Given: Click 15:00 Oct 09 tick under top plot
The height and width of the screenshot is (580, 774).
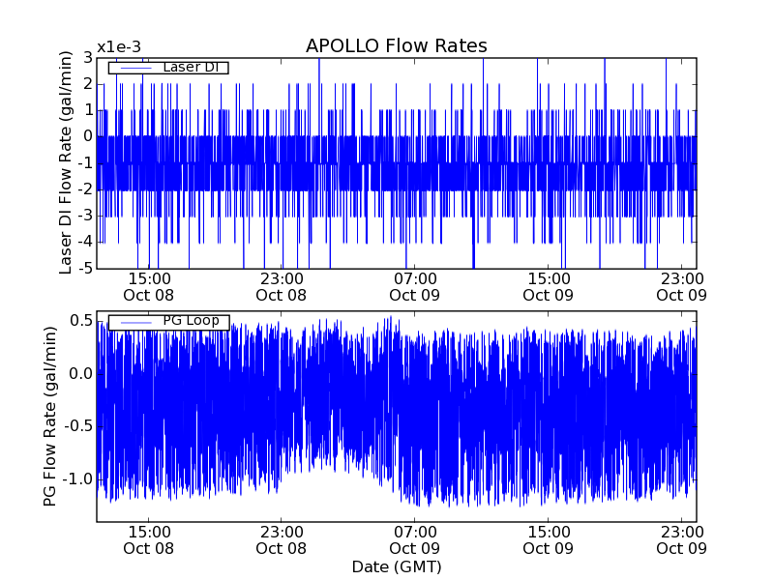Looking at the screenshot, I should [x=549, y=287].
